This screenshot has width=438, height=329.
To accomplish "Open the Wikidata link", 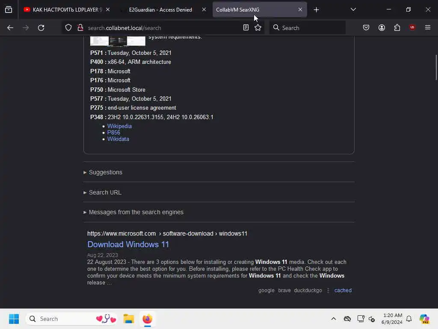I will pyautogui.click(x=118, y=139).
